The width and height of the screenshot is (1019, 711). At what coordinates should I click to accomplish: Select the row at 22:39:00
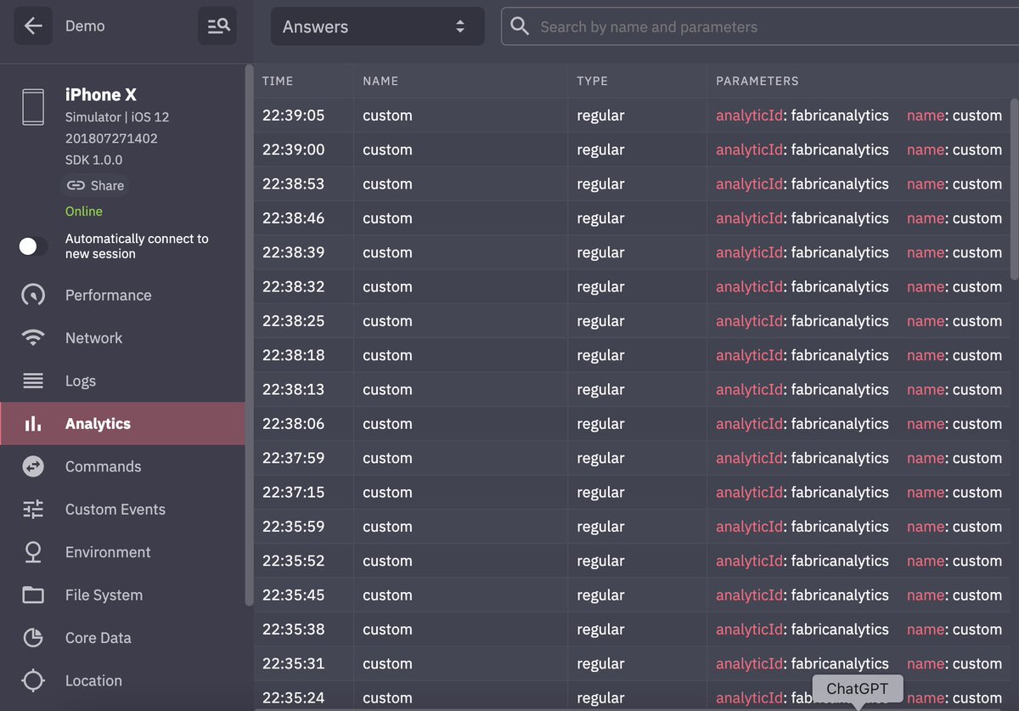[633, 150]
